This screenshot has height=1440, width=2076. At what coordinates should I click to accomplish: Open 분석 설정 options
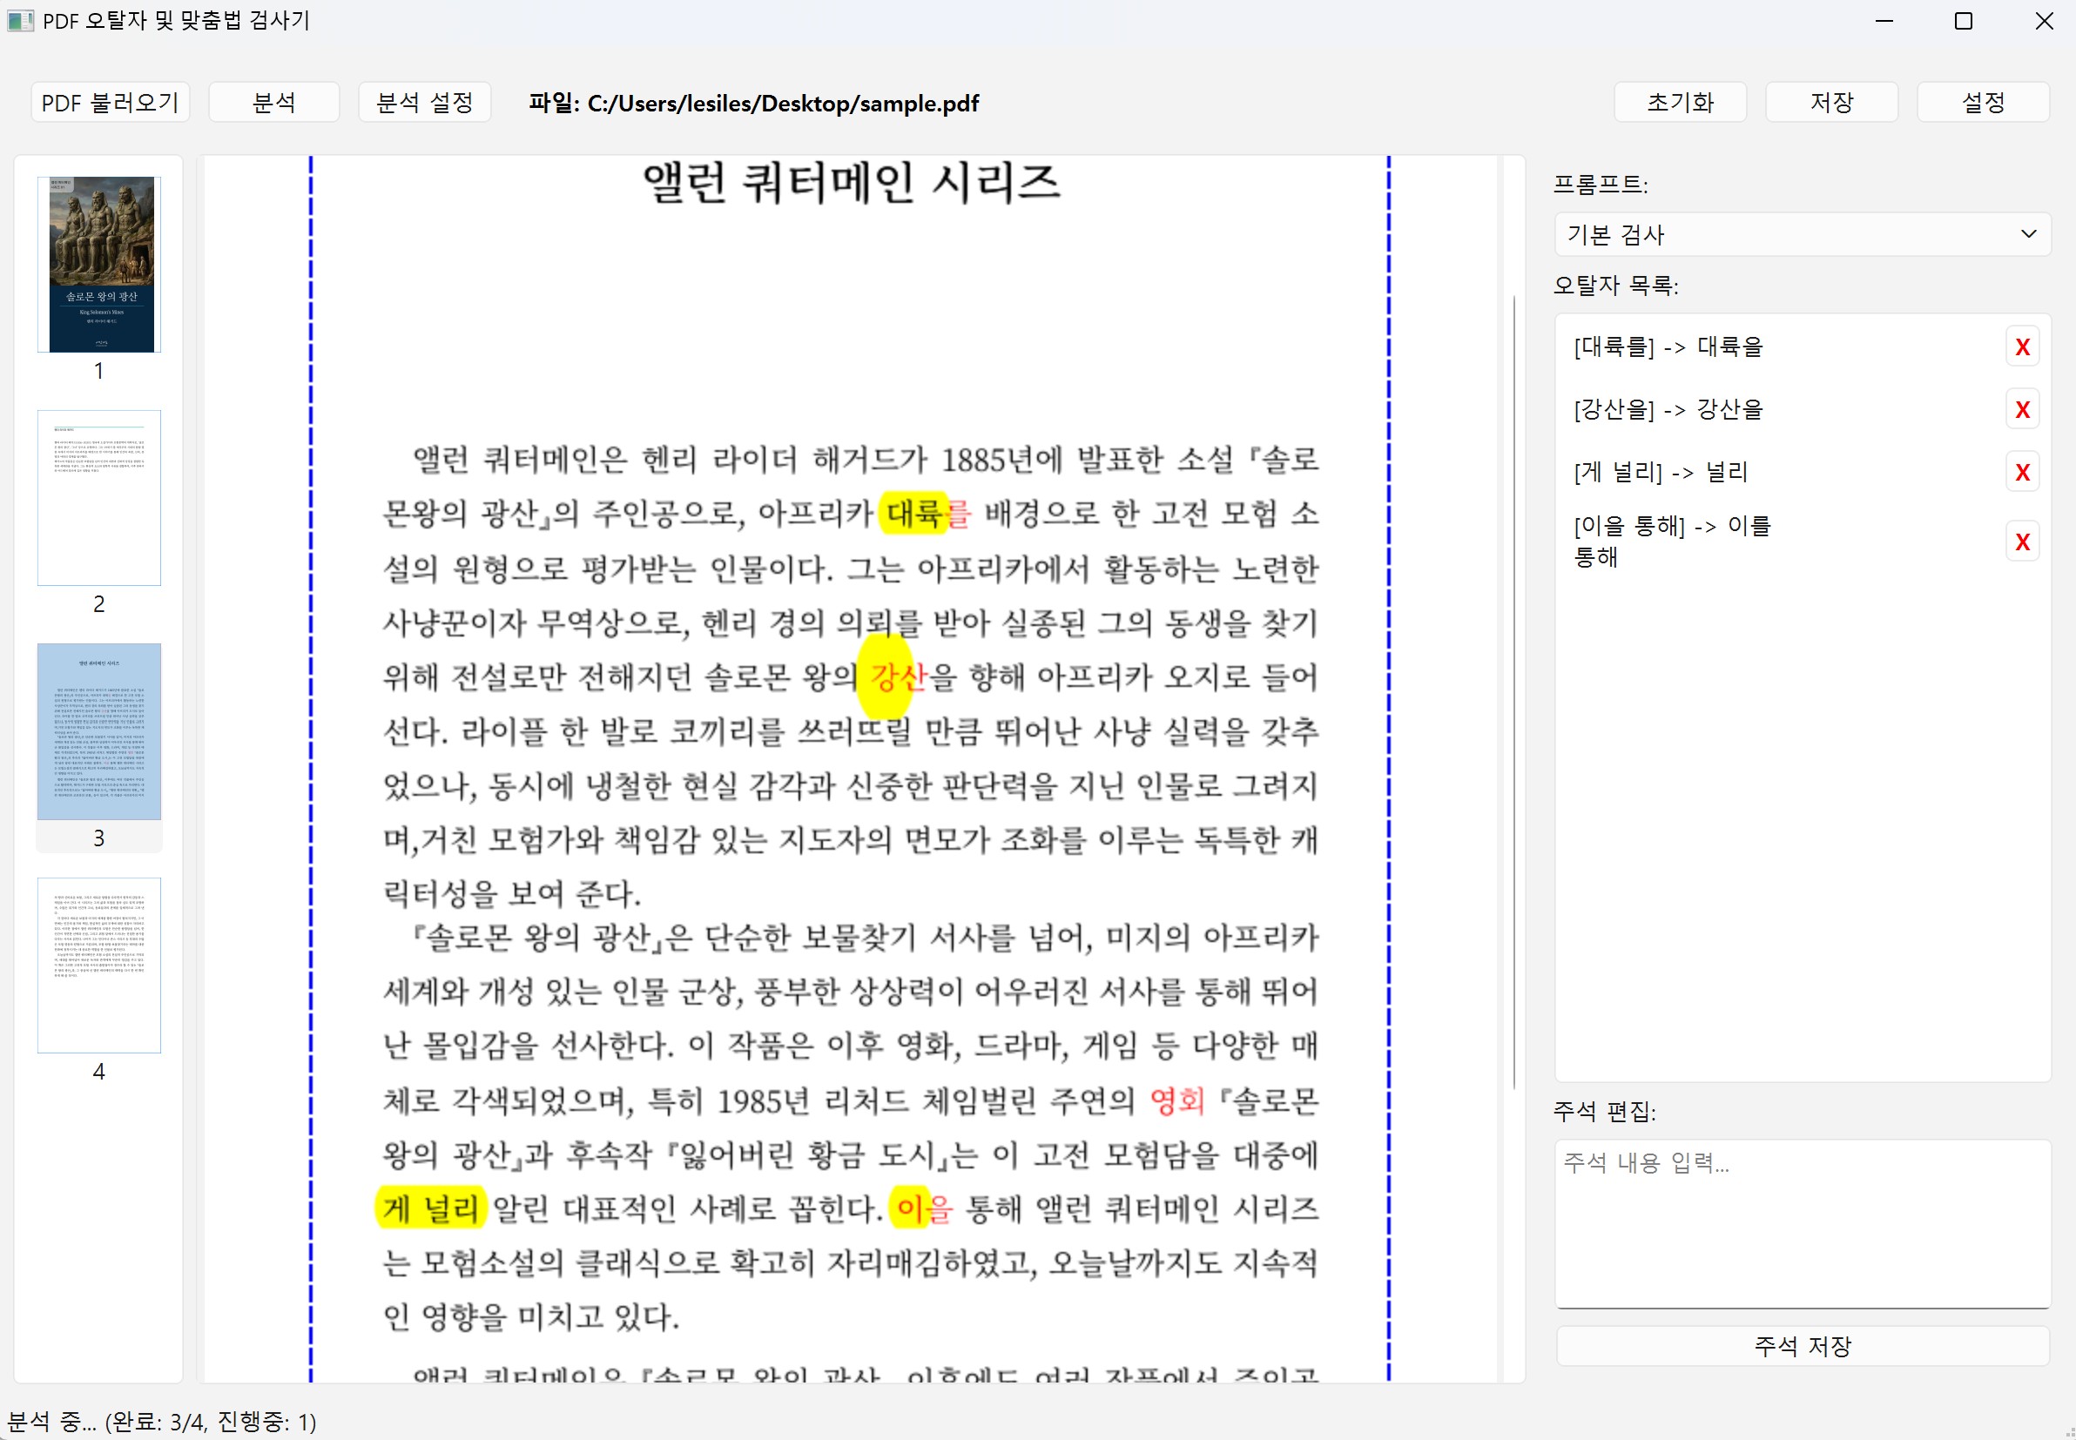pyautogui.click(x=424, y=102)
